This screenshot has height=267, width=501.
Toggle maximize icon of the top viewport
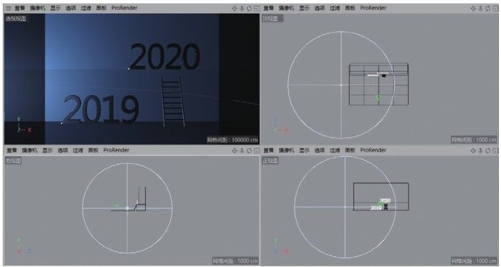click(x=496, y=8)
